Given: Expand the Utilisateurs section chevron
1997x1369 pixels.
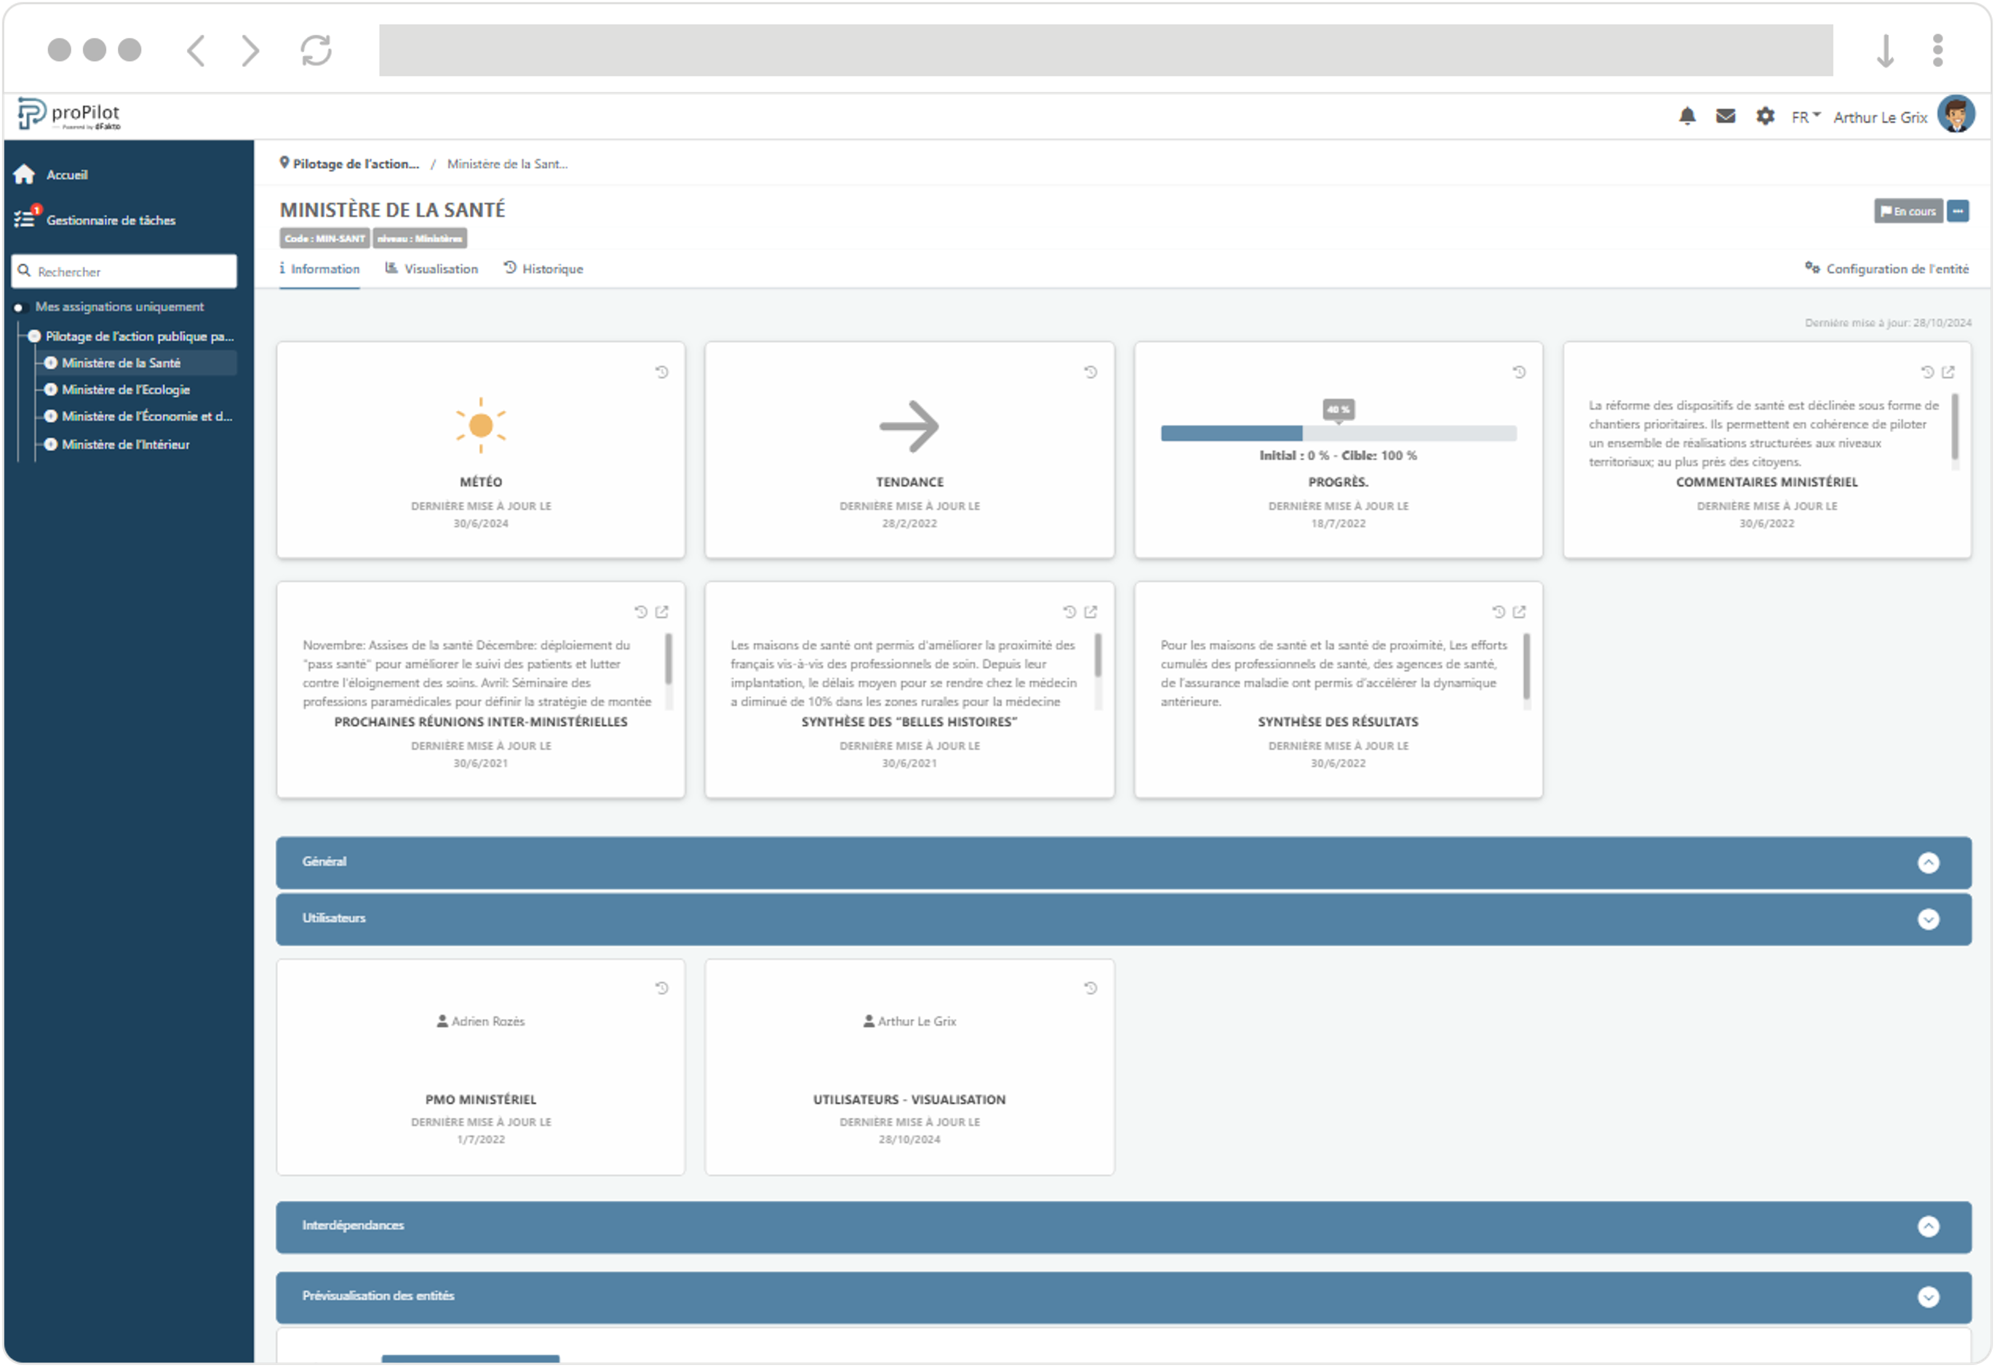Looking at the screenshot, I should pyautogui.click(x=1929, y=919).
